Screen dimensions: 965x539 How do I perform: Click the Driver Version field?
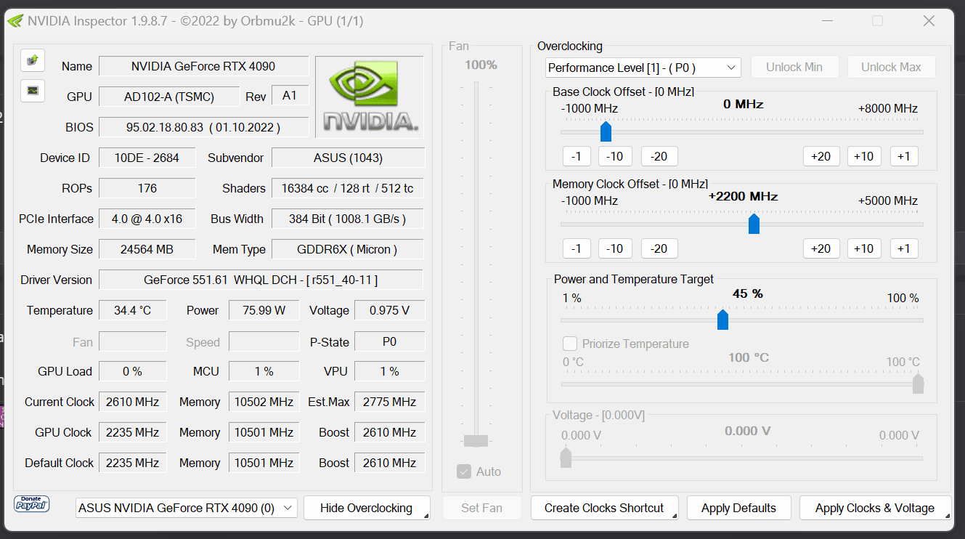click(x=261, y=280)
